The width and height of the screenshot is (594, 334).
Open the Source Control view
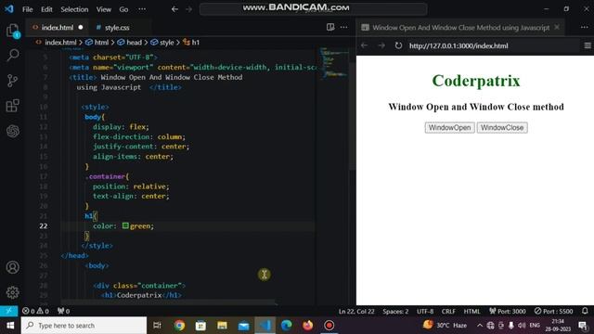pyautogui.click(x=12, y=81)
